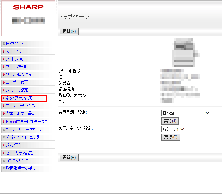Click the top 更新(R) button
222x194 pixels.
69,31
